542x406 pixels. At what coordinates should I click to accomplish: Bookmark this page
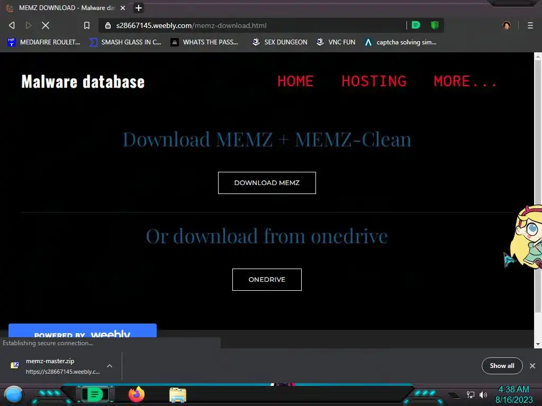point(87,25)
